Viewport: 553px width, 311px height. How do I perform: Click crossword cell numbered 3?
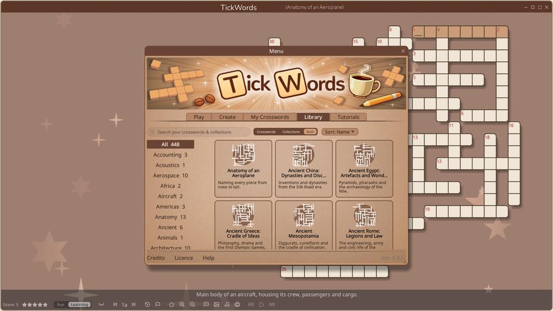[x=419, y=56]
